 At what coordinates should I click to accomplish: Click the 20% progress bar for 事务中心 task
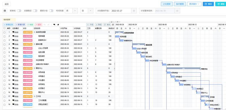click(198, 93)
